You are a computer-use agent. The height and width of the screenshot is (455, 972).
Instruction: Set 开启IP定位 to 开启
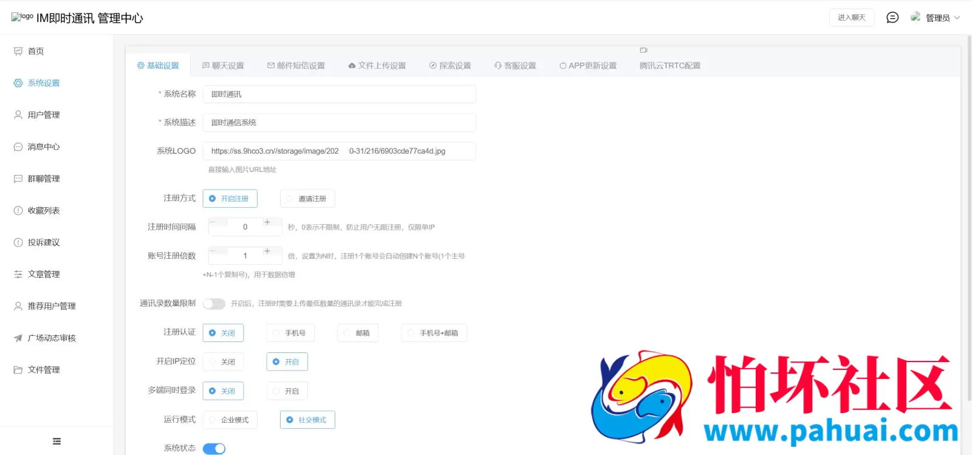[287, 362]
